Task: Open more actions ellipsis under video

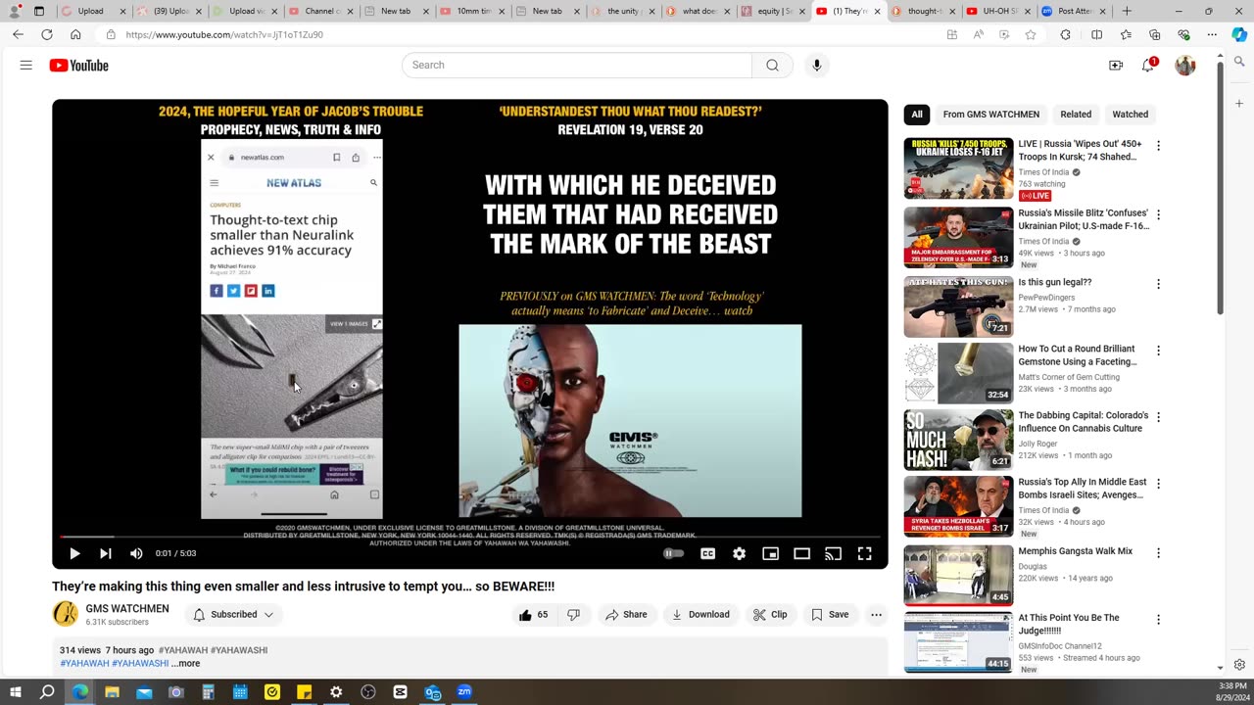Action: click(877, 615)
